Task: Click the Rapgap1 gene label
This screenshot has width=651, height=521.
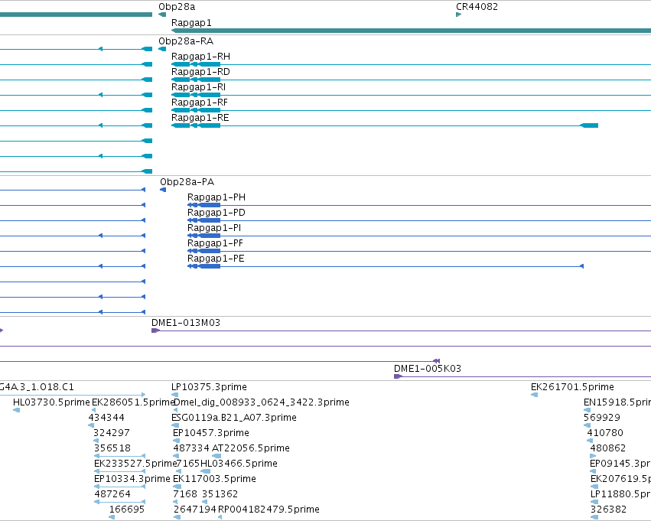Action: 191,23
